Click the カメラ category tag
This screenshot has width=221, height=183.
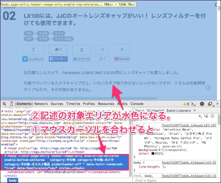click(x=59, y=34)
